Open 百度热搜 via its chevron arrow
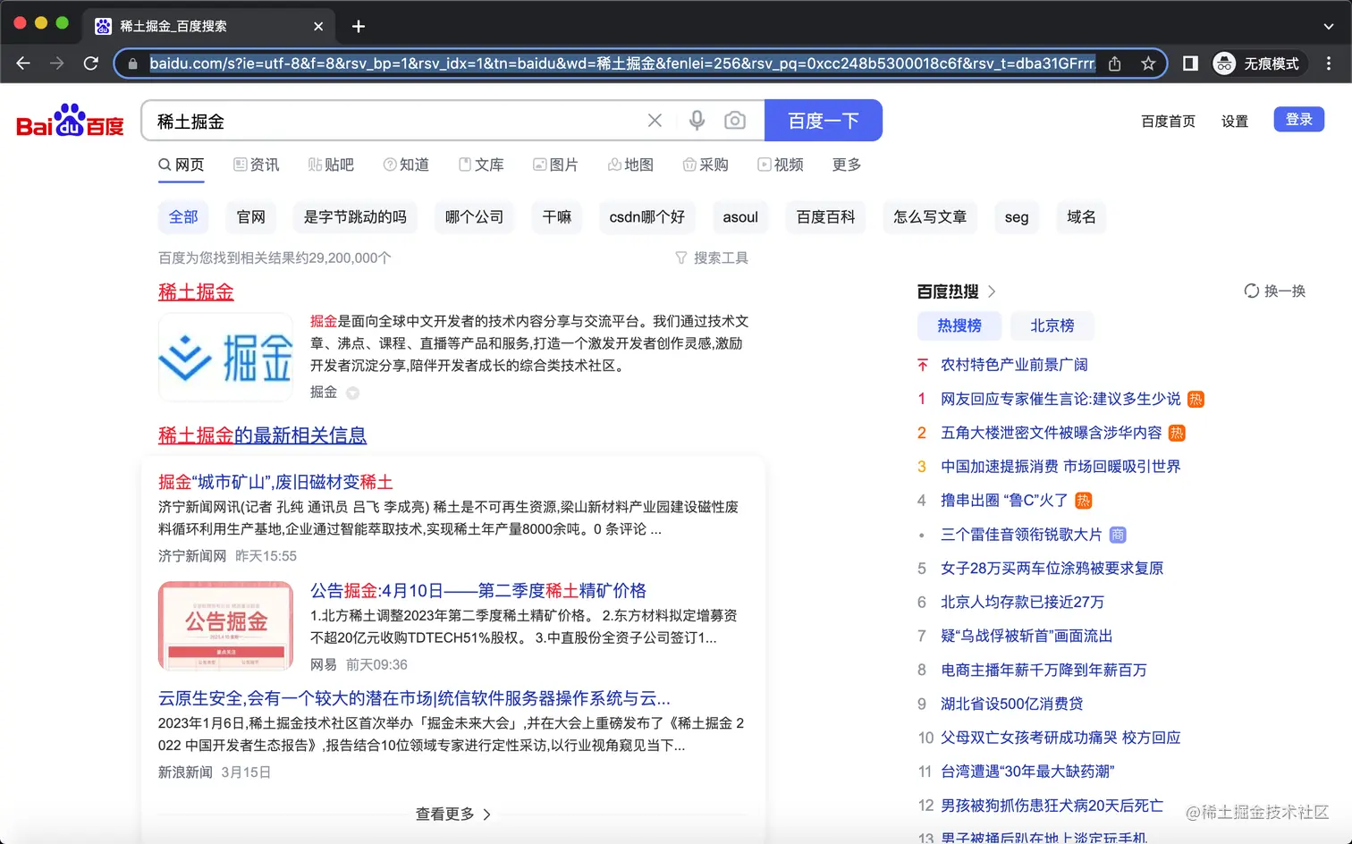This screenshot has width=1352, height=844. click(992, 291)
